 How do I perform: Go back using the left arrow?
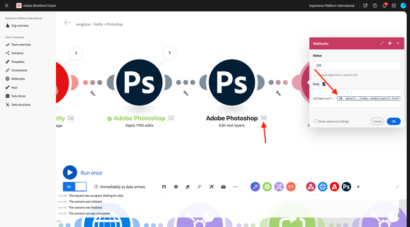pos(67,23)
